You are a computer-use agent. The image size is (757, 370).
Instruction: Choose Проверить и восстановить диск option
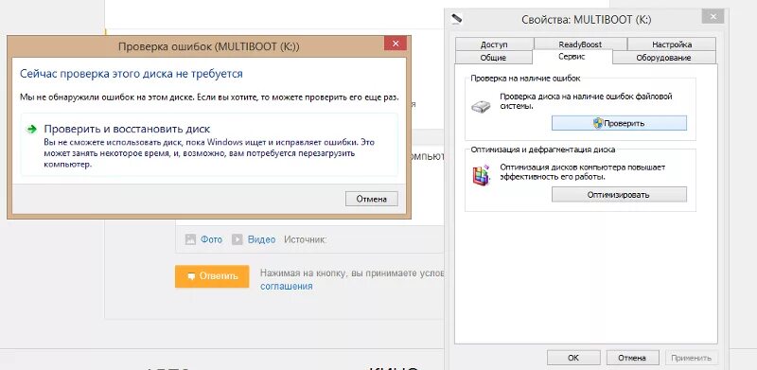pyautogui.click(x=209, y=145)
